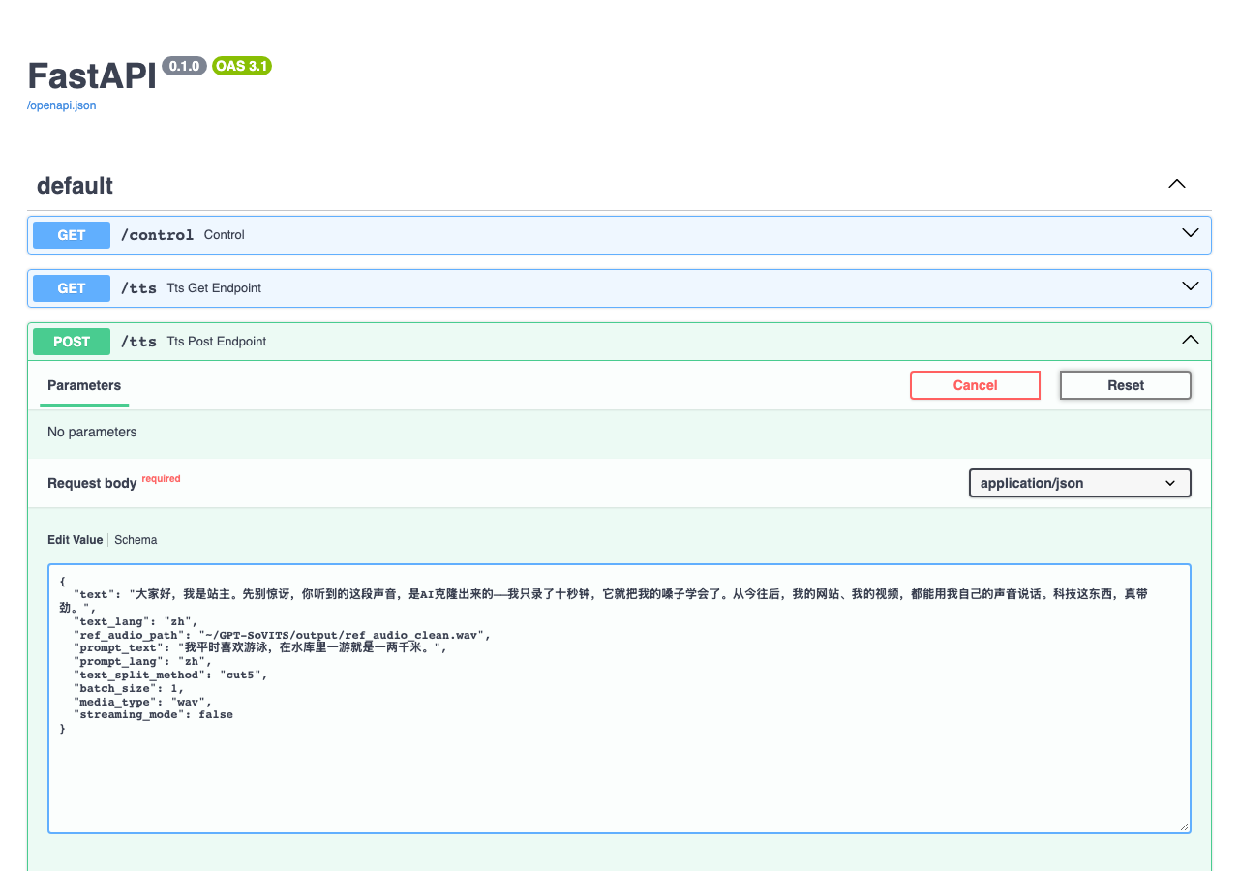Select the Parameters section heading
Screen dimensions: 1239x871
coord(84,385)
